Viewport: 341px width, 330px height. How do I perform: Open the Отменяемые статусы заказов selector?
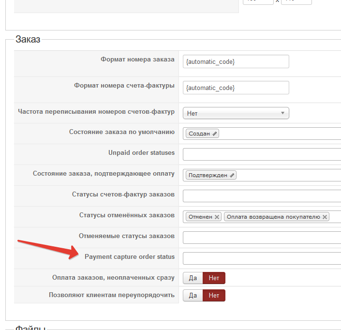[262, 238]
